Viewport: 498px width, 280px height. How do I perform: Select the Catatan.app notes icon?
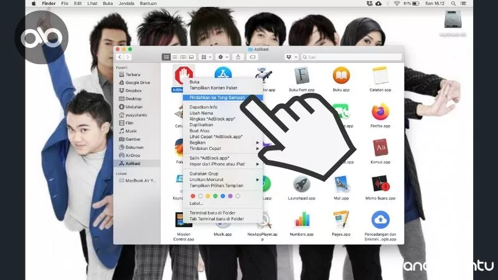380,75
